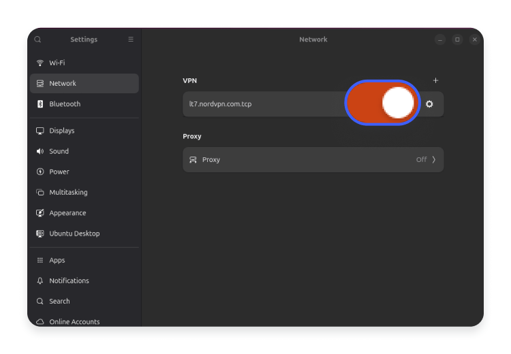This screenshot has height=354, width=511.
Task: Click the search icon in Settings header
Action: point(38,39)
